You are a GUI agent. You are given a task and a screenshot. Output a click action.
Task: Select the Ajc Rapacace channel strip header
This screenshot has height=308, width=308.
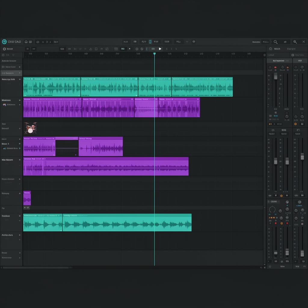pyautogui.click(x=279, y=61)
